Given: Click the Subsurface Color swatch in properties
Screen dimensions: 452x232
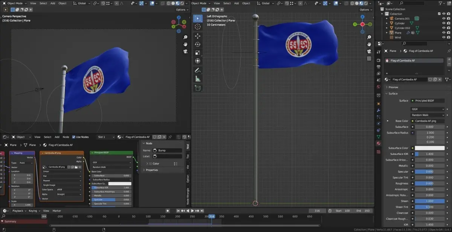Looking at the screenshot, I should [x=430, y=148].
